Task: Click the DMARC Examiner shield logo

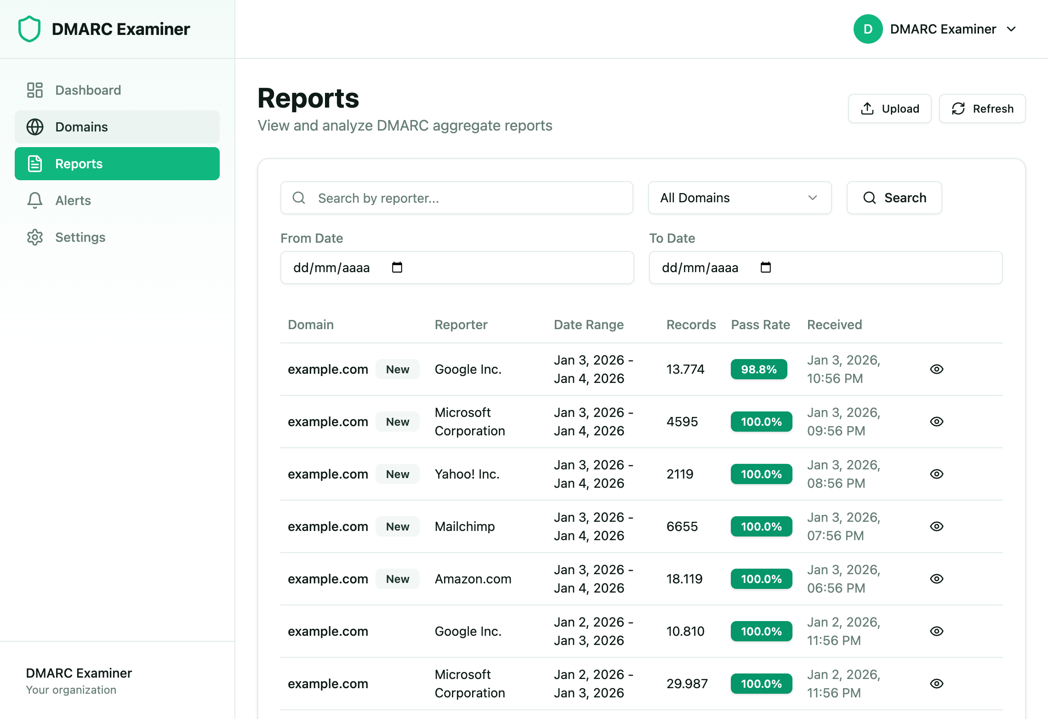Action: (28, 29)
